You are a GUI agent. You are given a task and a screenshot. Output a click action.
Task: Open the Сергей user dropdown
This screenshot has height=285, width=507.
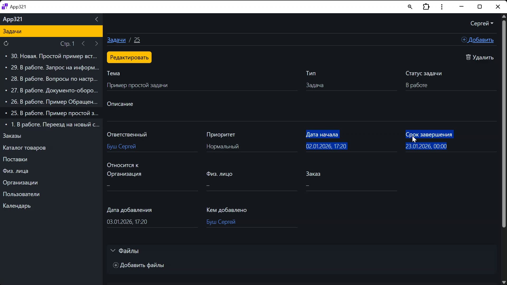pyautogui.click(x=482, y=23)
